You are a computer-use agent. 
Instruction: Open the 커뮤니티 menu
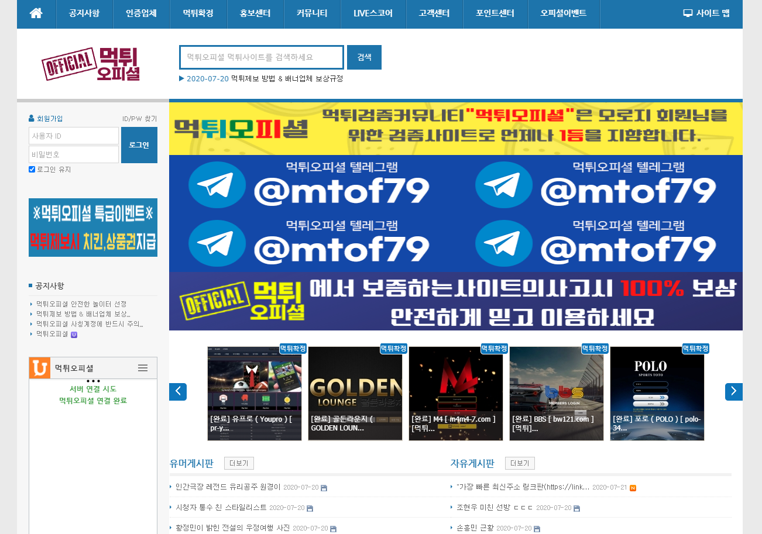312,13
